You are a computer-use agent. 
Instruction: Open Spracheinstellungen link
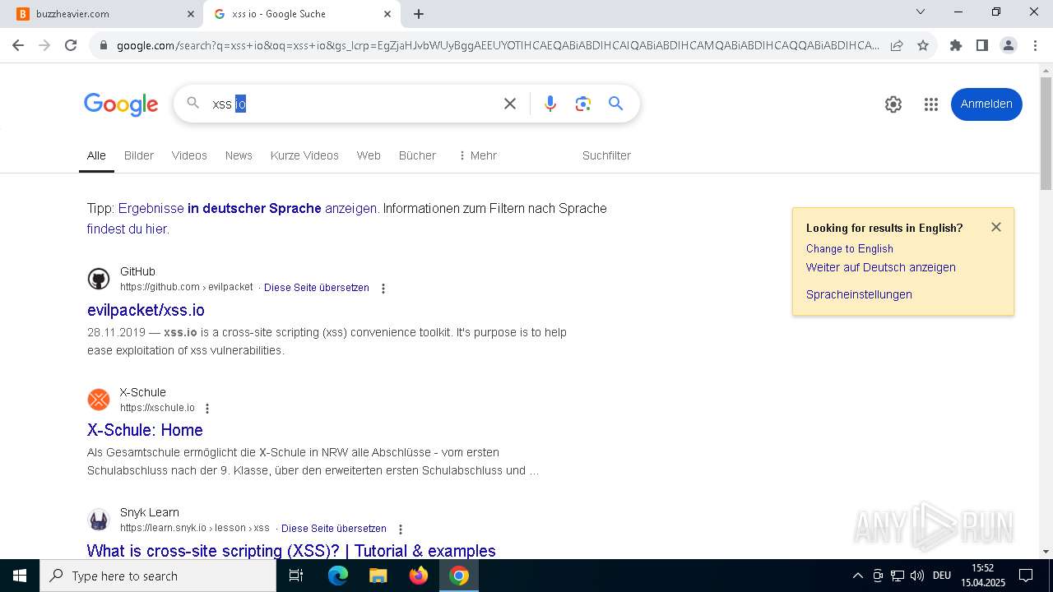tap(859, 294)
